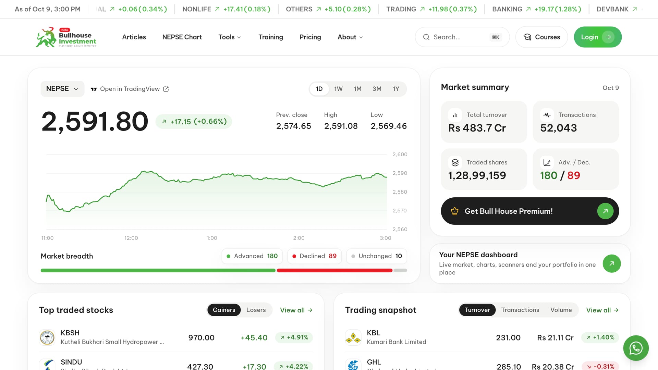658x370 pixels.
Task: Open the NEPSE Chart page
Action: coord(182,37)
